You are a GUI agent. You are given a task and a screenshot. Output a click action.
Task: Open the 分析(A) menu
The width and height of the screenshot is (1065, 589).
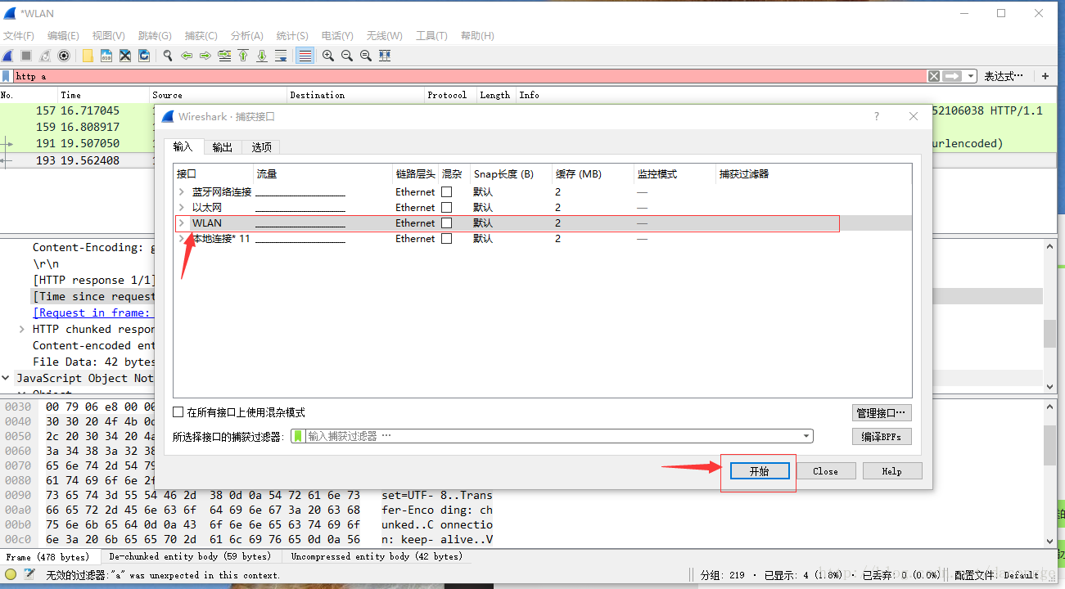coord(247,35)
